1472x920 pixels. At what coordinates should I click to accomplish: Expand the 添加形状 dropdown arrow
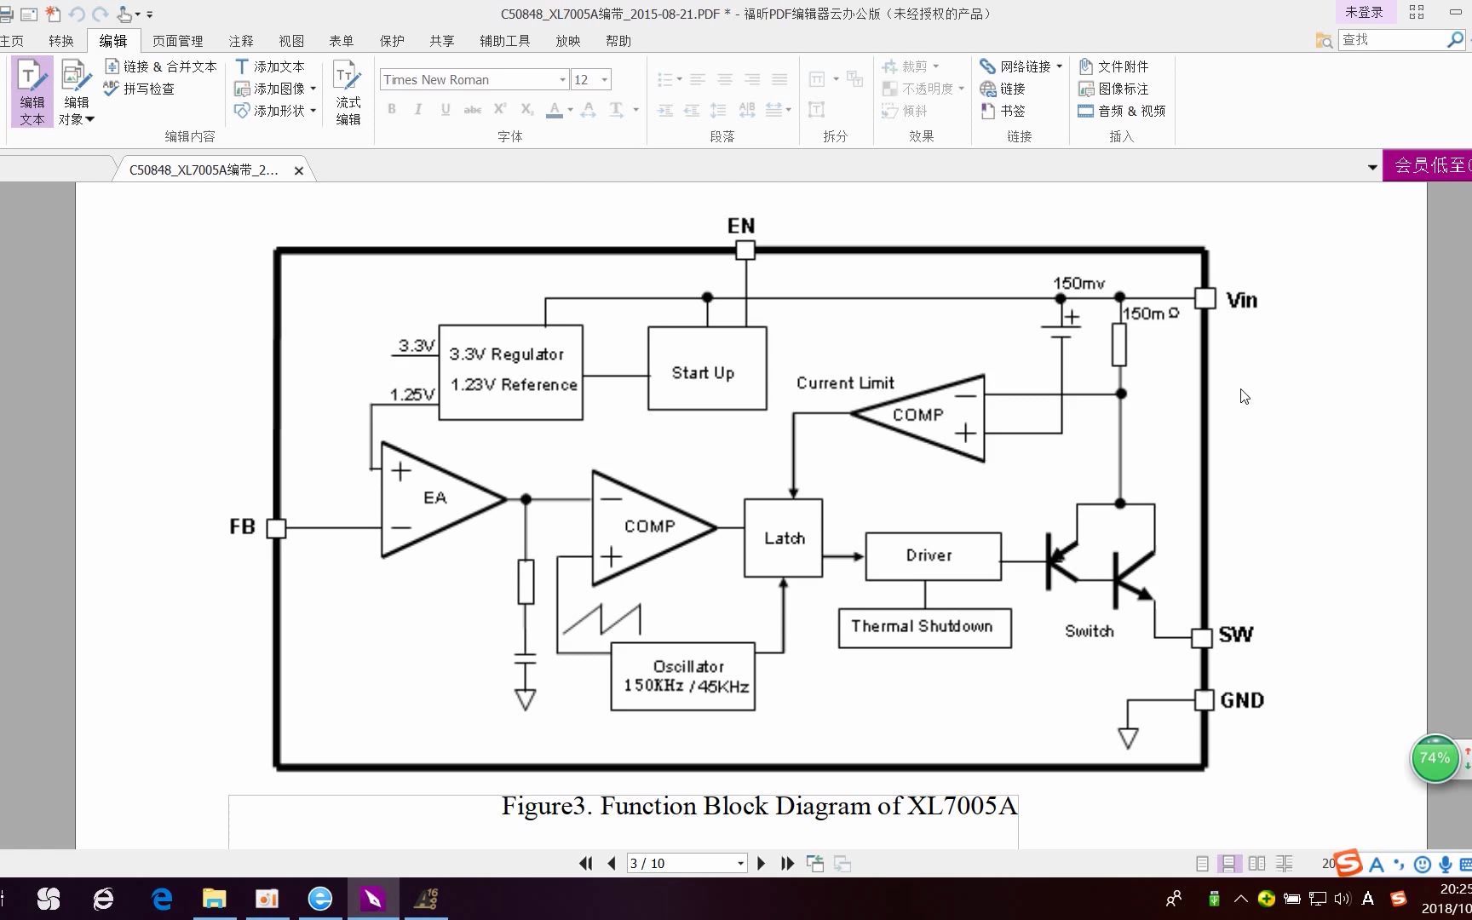pyautogui.click(x=313, y=111)
